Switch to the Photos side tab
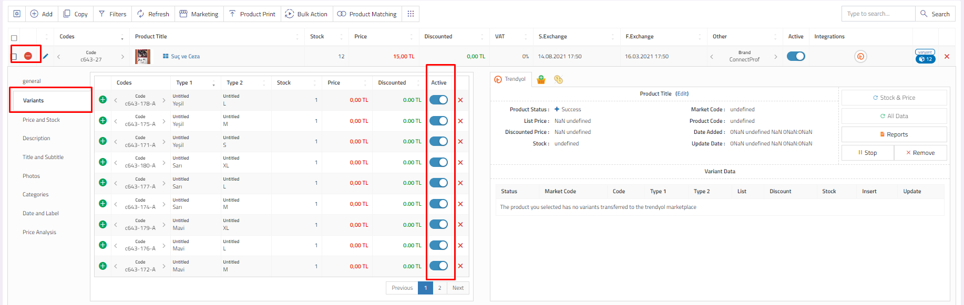The width and height of the screenshot is (964, 305). coord(31,176)
